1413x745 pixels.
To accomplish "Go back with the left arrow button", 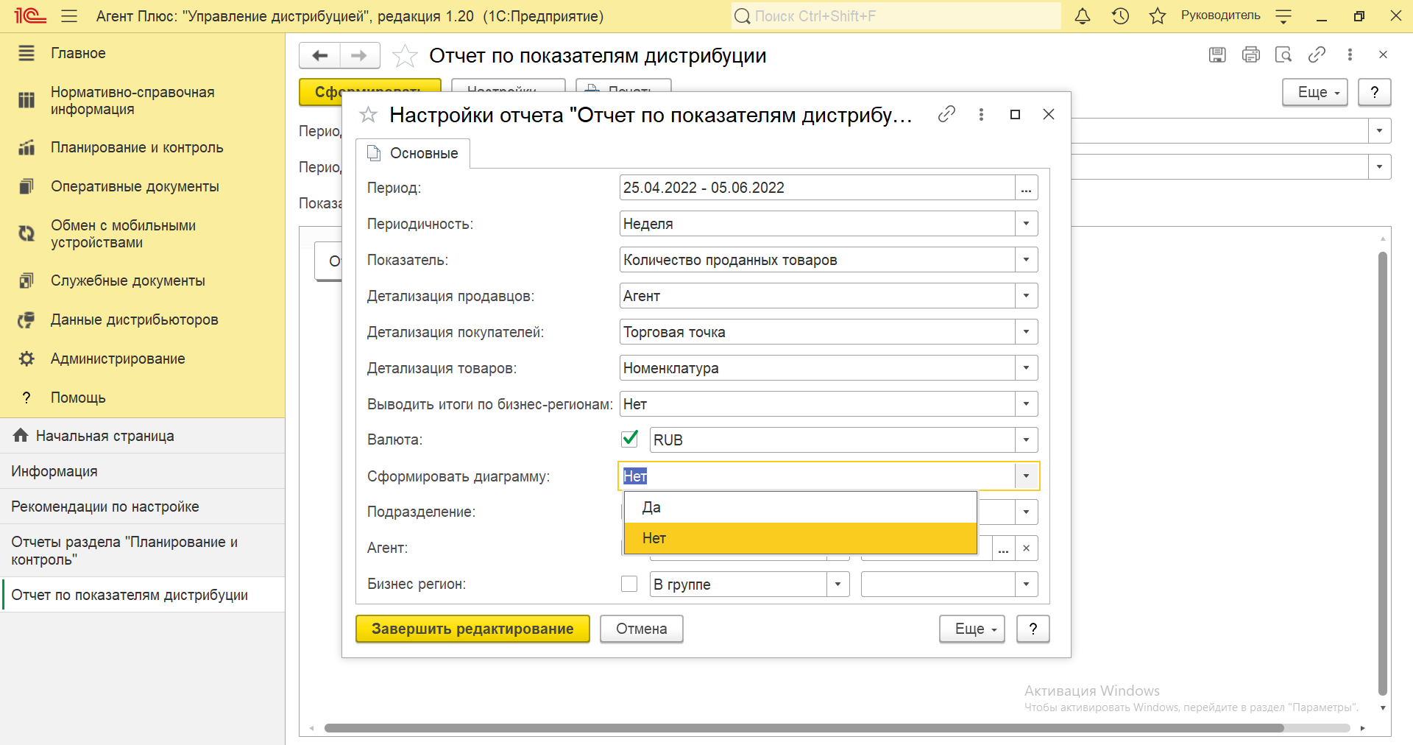I will [319, 55].
